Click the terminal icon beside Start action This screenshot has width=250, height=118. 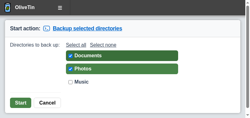click(x=47, y=28)
